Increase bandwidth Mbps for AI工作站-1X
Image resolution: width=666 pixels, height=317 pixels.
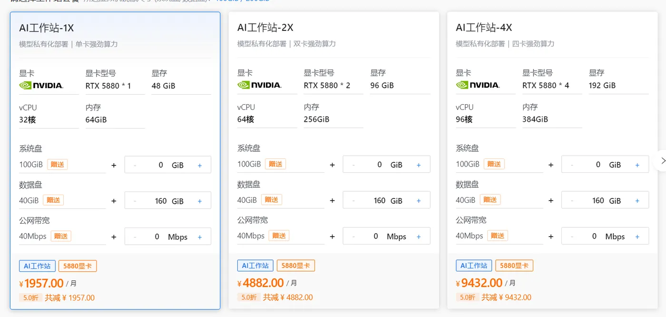pos(200,237)
